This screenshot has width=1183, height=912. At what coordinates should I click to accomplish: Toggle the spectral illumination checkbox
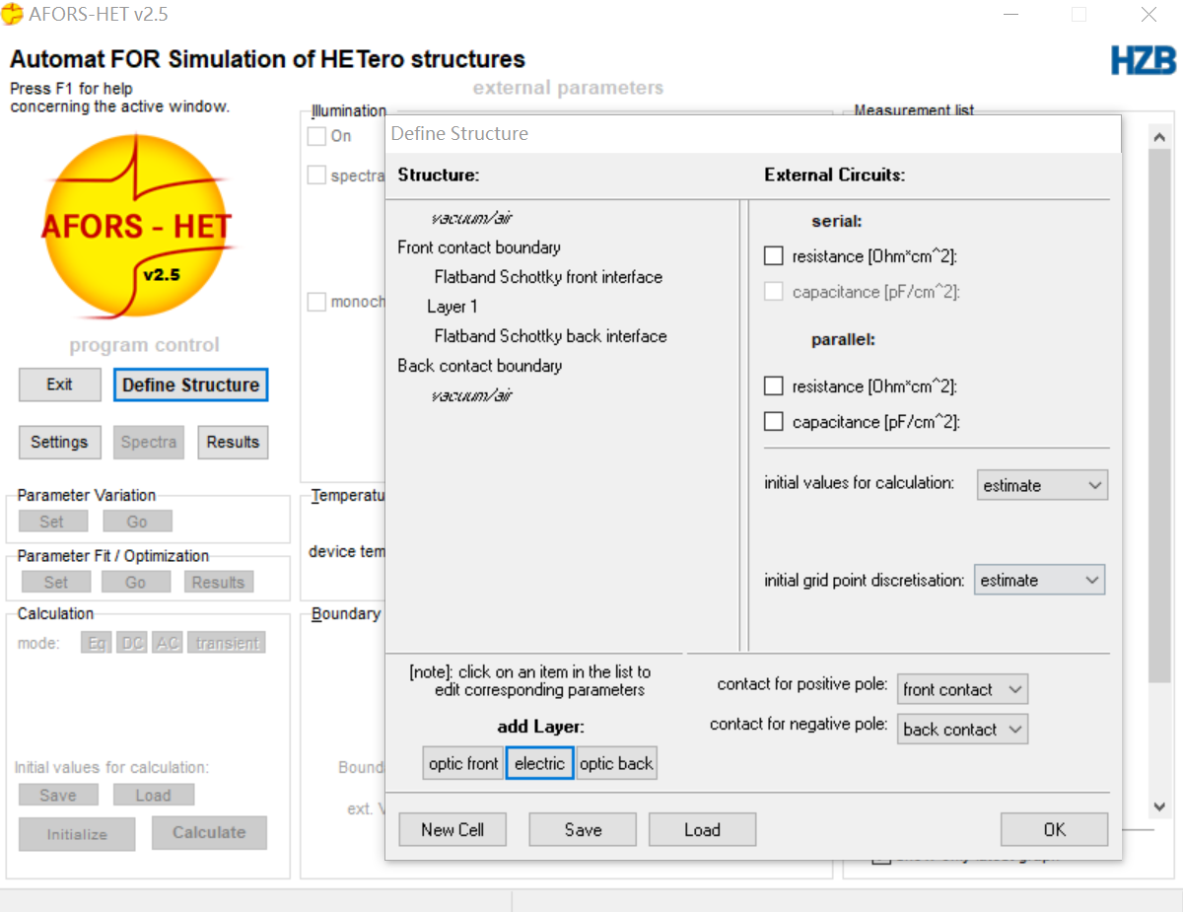coord(316,175)
